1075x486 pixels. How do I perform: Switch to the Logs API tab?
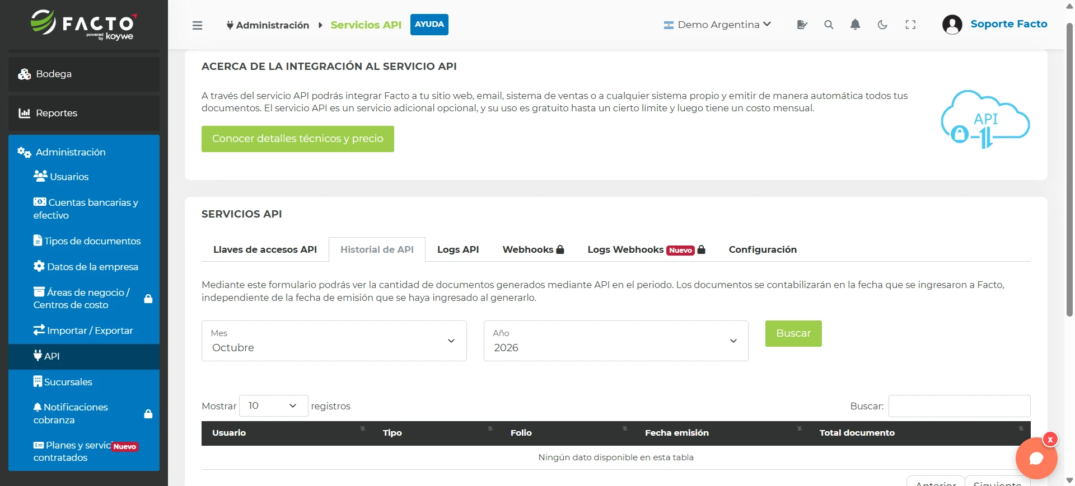[458, 249]
